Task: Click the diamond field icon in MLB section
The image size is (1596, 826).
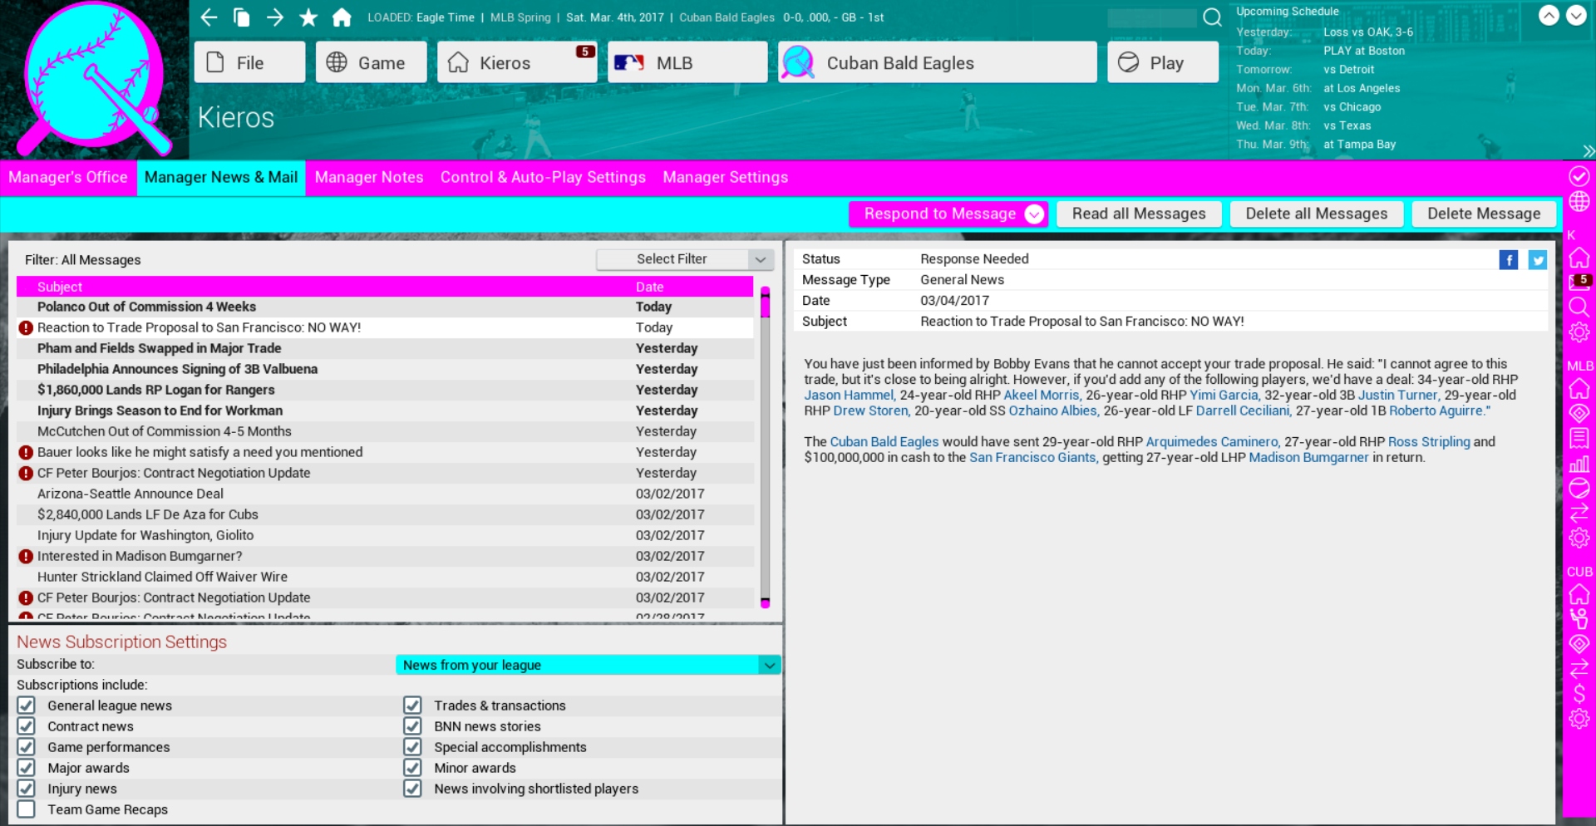Action: (1579, 413)
